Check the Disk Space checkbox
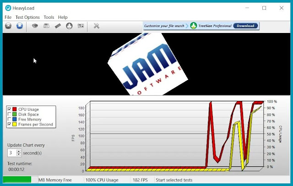Screen dimensions: 293x186 9,114
